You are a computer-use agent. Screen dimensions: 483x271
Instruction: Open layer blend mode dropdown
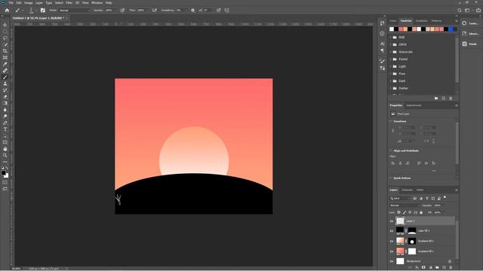click(x=405, y=206)
